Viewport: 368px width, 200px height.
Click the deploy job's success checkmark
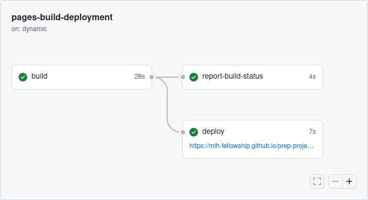click(194, 132)
